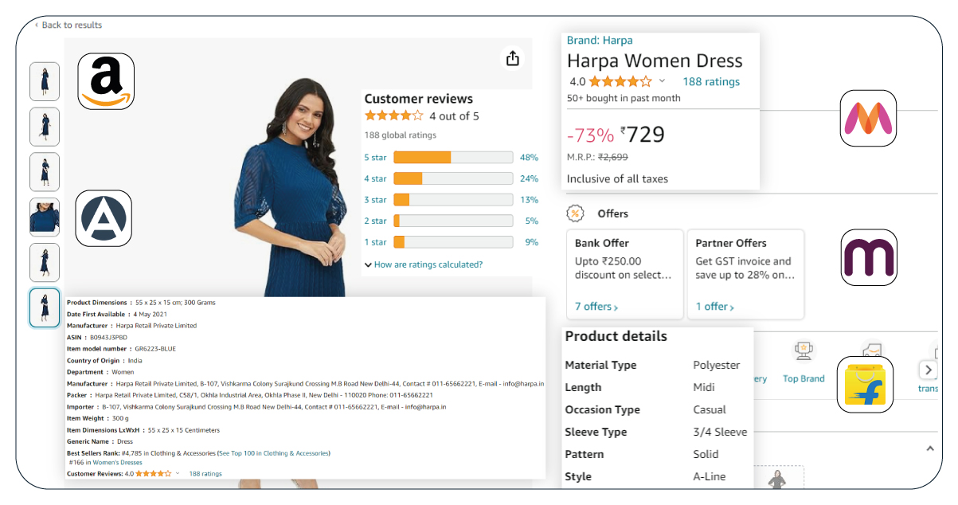Expand 'How are ratings calculated?'
This screenshot has height=505, width=958.
pyautogui.click(x=424, y=264)
